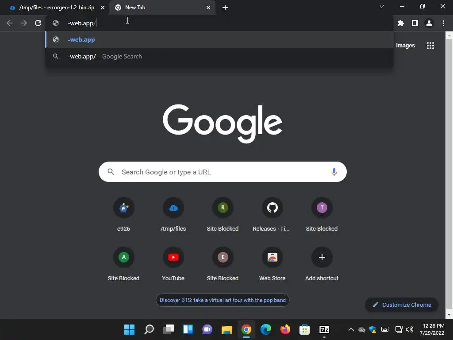Close the /tmp/files tab
Viewport: 453px width, 340px height.
pyautogui.click(x=103, y=8)
